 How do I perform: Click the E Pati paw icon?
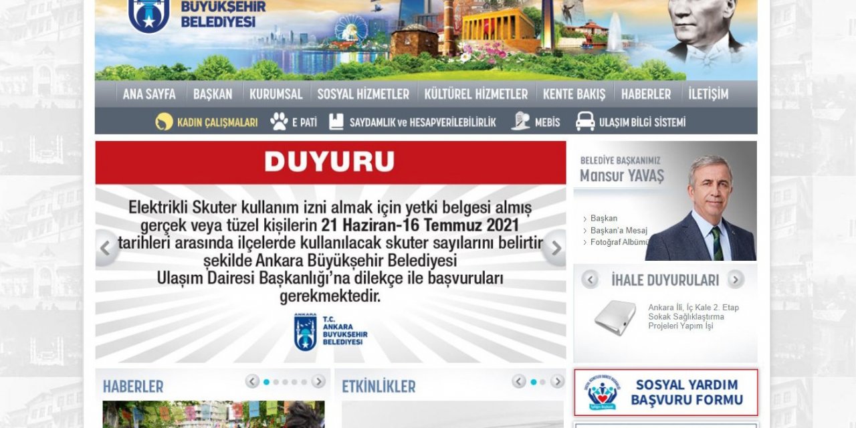pos(279,121)
